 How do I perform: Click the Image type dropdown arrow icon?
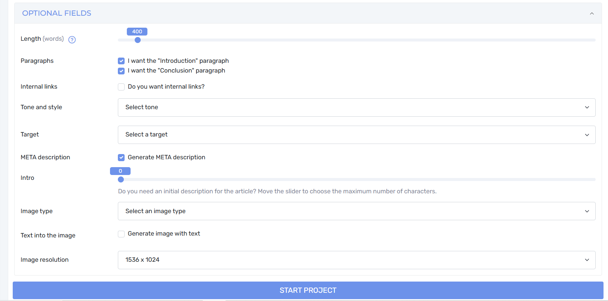click(x=587, y=211)
